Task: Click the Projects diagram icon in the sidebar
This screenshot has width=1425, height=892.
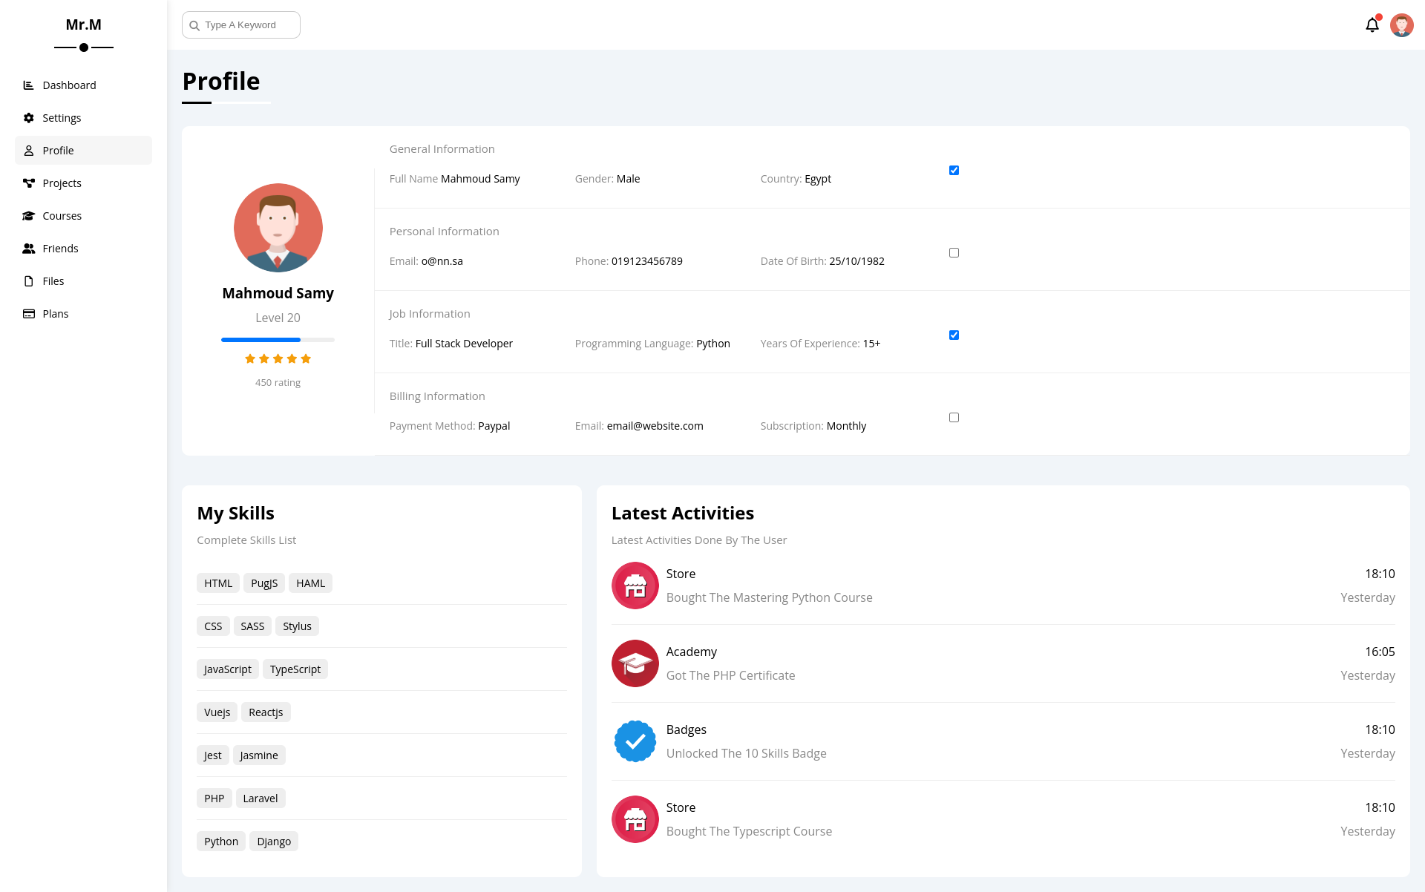Action: point(28,183)
